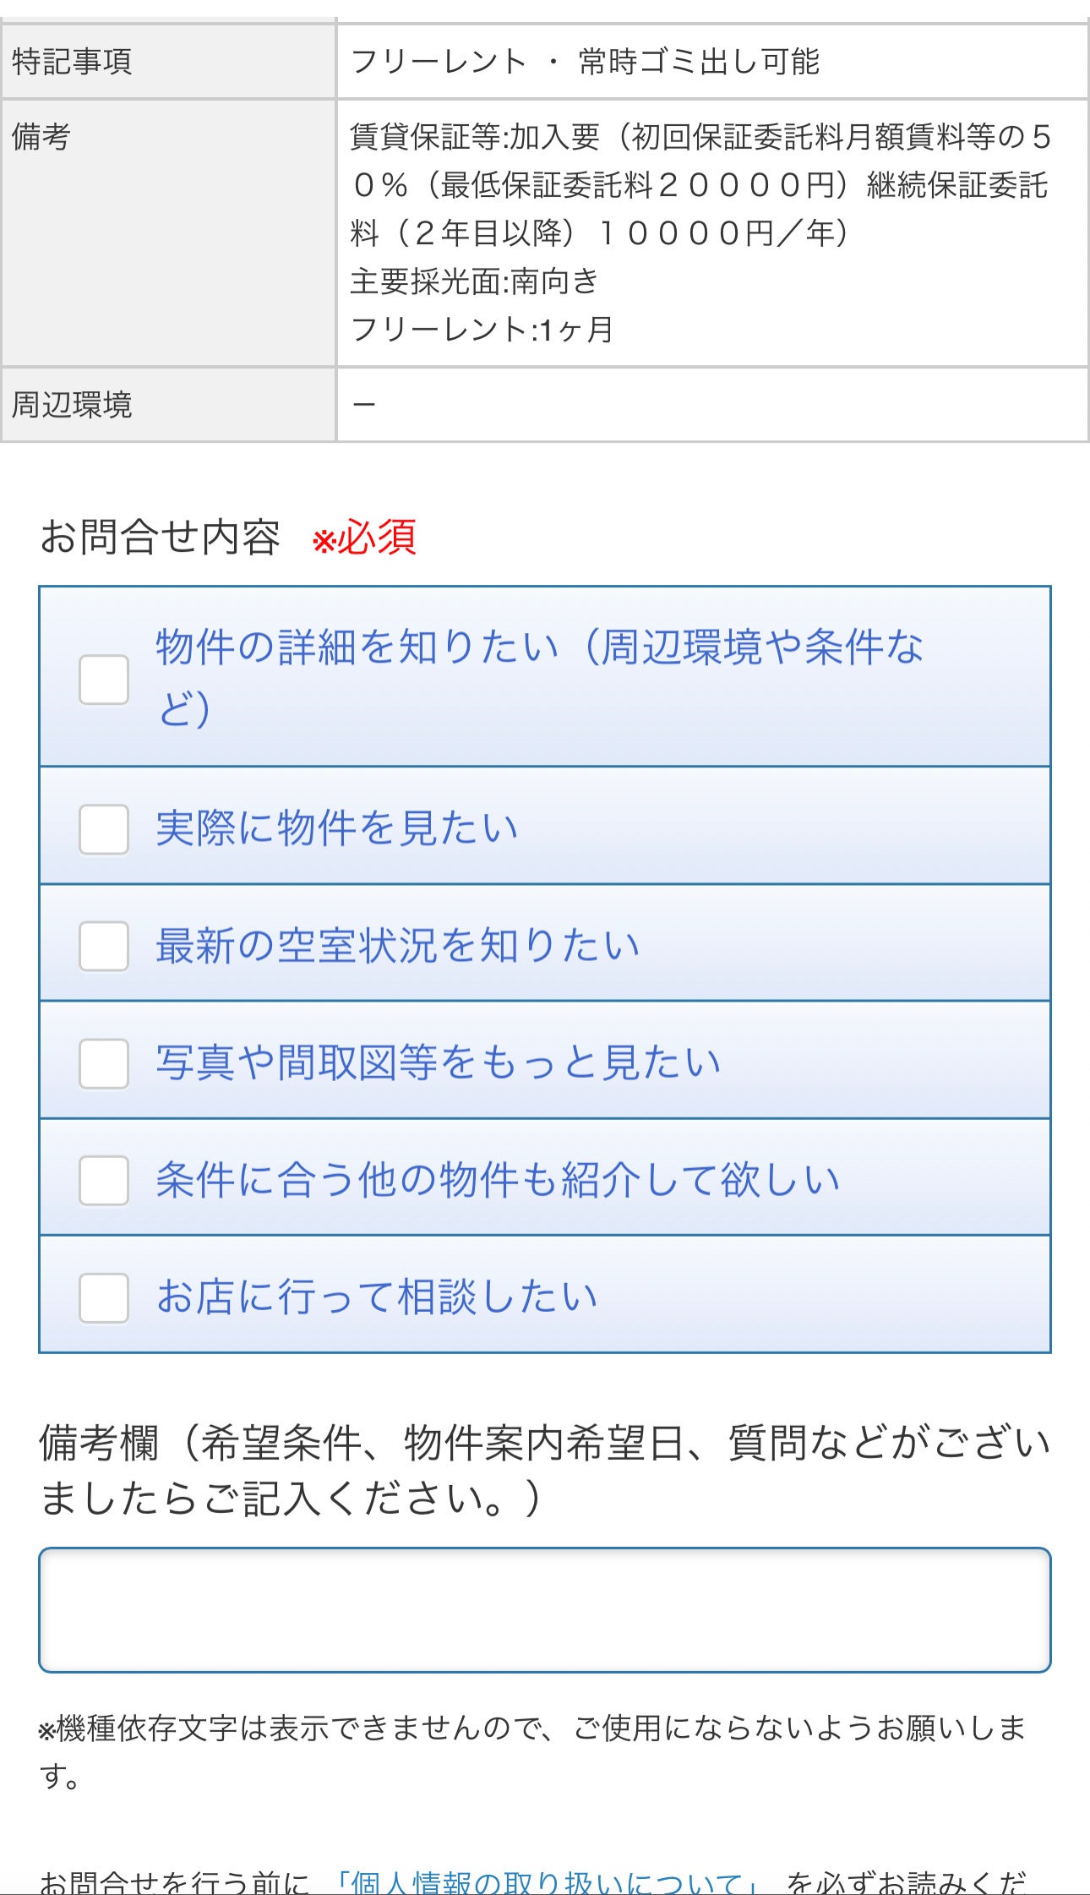Toggle the checkbox box for 写真や間取図等をもっと見たい
The height and width of the screenshot is (1895, 1090).
pyautogui.click(x=104, y=1063)
